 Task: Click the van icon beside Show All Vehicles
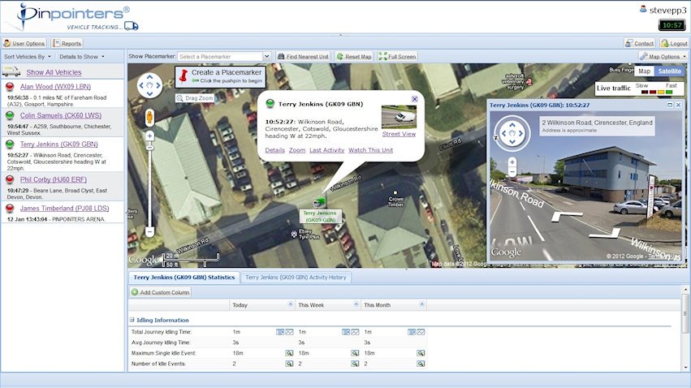(11, 71)
